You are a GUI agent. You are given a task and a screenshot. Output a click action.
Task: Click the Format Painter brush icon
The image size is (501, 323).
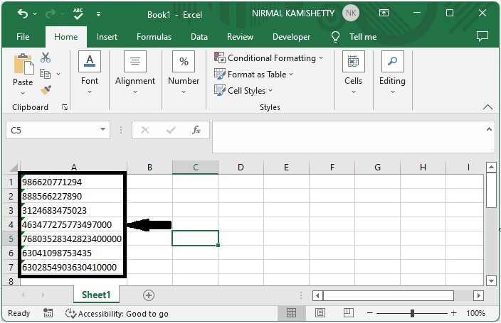[46, 90]
